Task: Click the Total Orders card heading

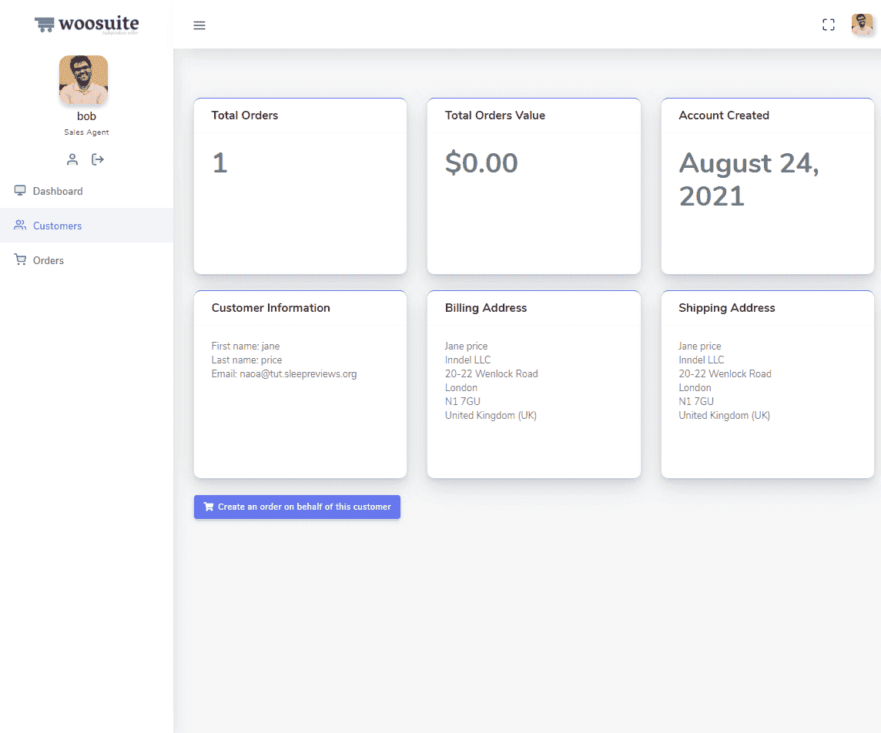Action: coord(245,115)
